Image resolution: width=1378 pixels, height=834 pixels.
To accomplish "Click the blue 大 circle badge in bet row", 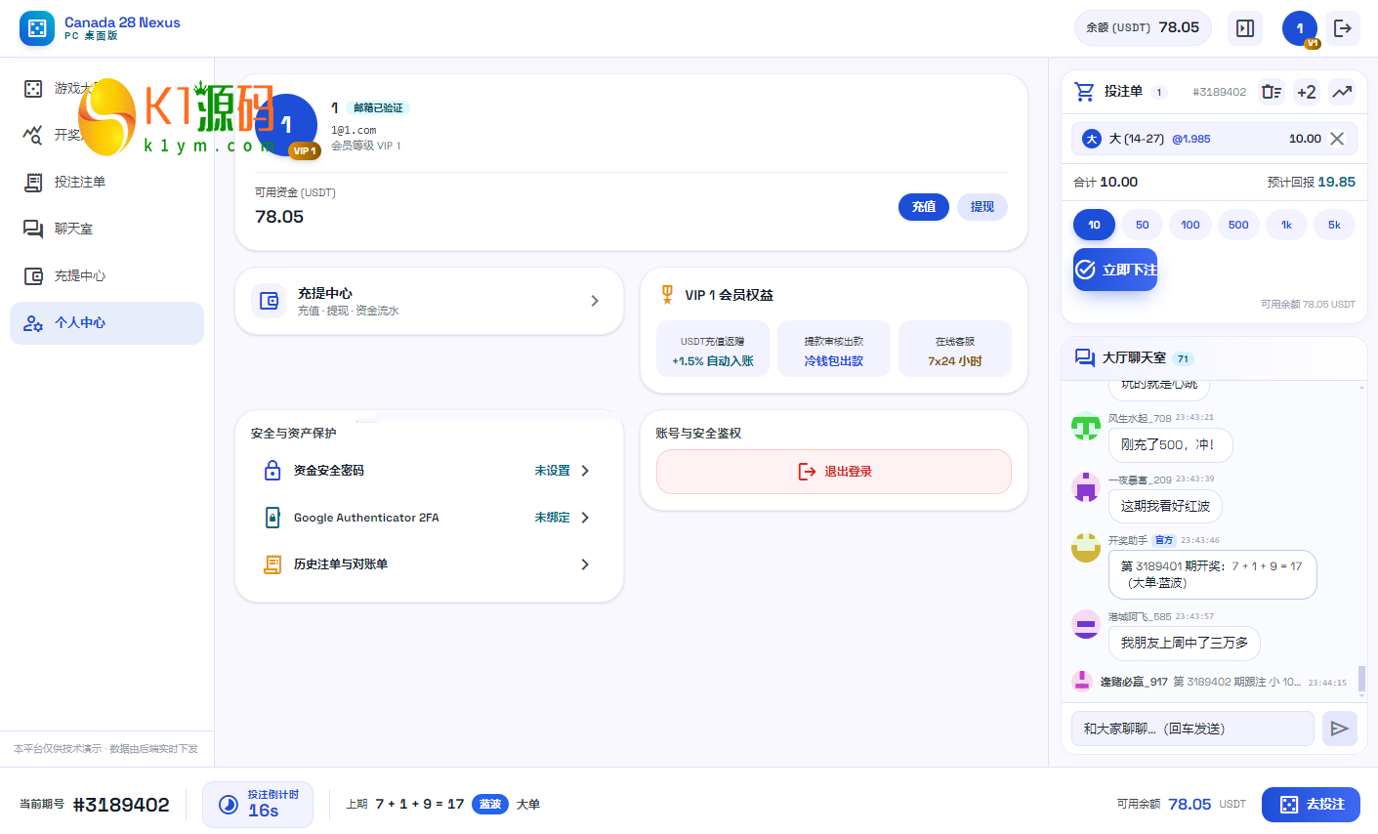I will 1092,139.
